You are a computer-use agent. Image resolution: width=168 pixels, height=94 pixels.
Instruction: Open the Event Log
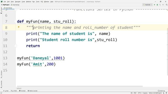[161, 91]
